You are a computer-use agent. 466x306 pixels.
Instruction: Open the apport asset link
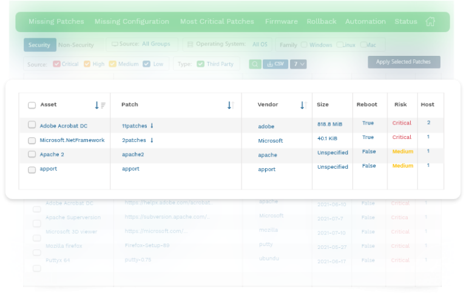(x=49, y=169)
